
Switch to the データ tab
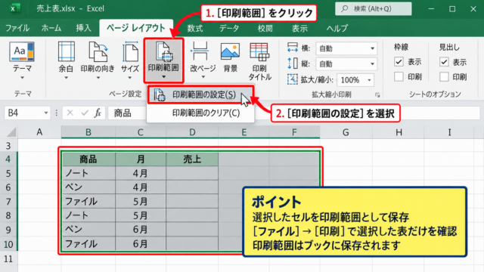pos(229,29)
